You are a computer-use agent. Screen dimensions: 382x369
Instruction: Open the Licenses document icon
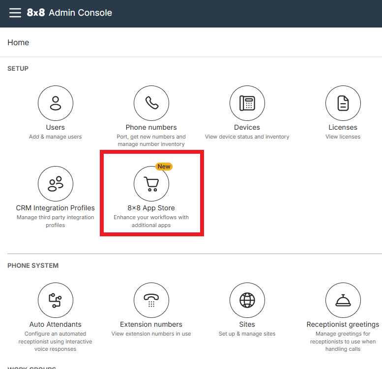tap(343, 103)
